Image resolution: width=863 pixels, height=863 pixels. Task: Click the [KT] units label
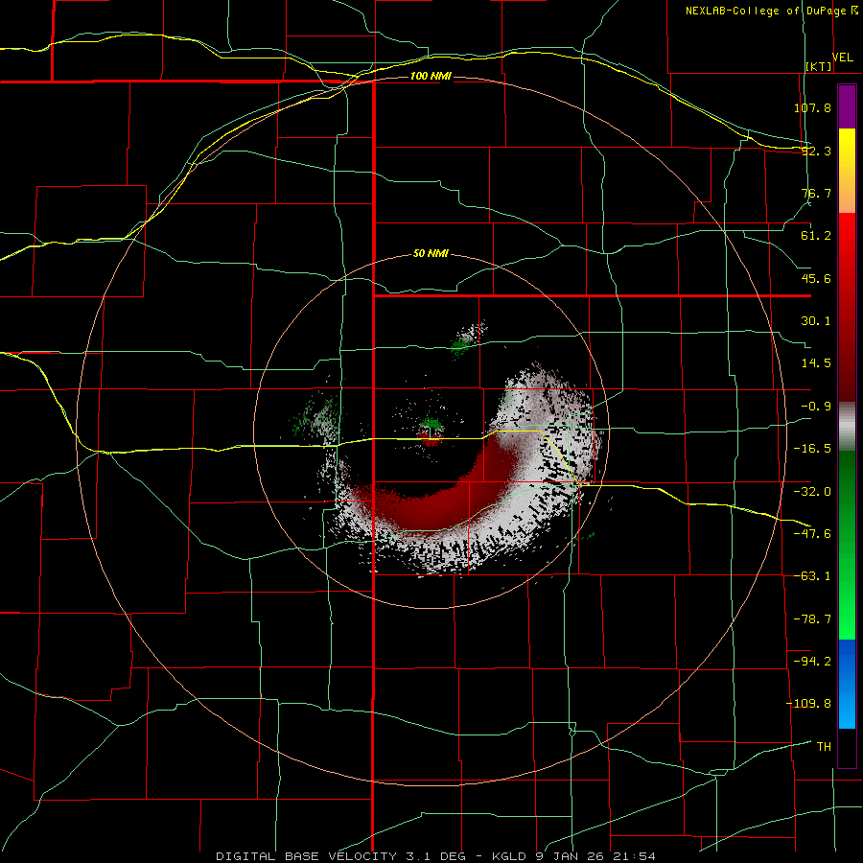click(819, 66)
